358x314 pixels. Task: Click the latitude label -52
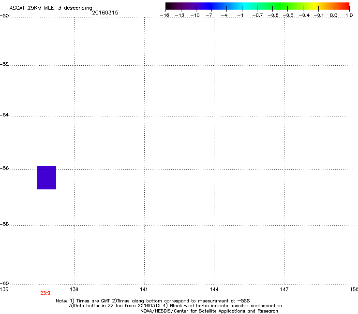point(4,64)
